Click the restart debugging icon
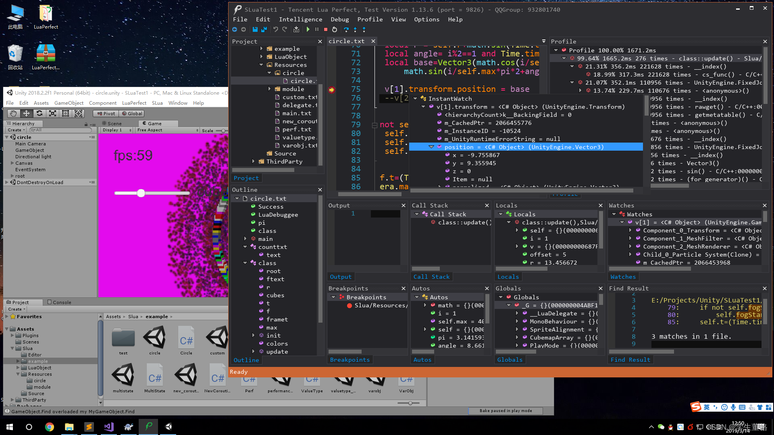Image resolution: width=774 pixels, height=435 pixels. 334,29
